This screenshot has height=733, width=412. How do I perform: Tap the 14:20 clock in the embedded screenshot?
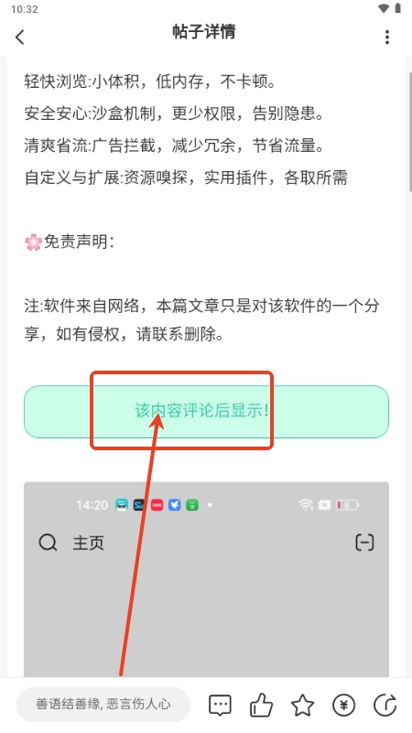tap(92, 505)
